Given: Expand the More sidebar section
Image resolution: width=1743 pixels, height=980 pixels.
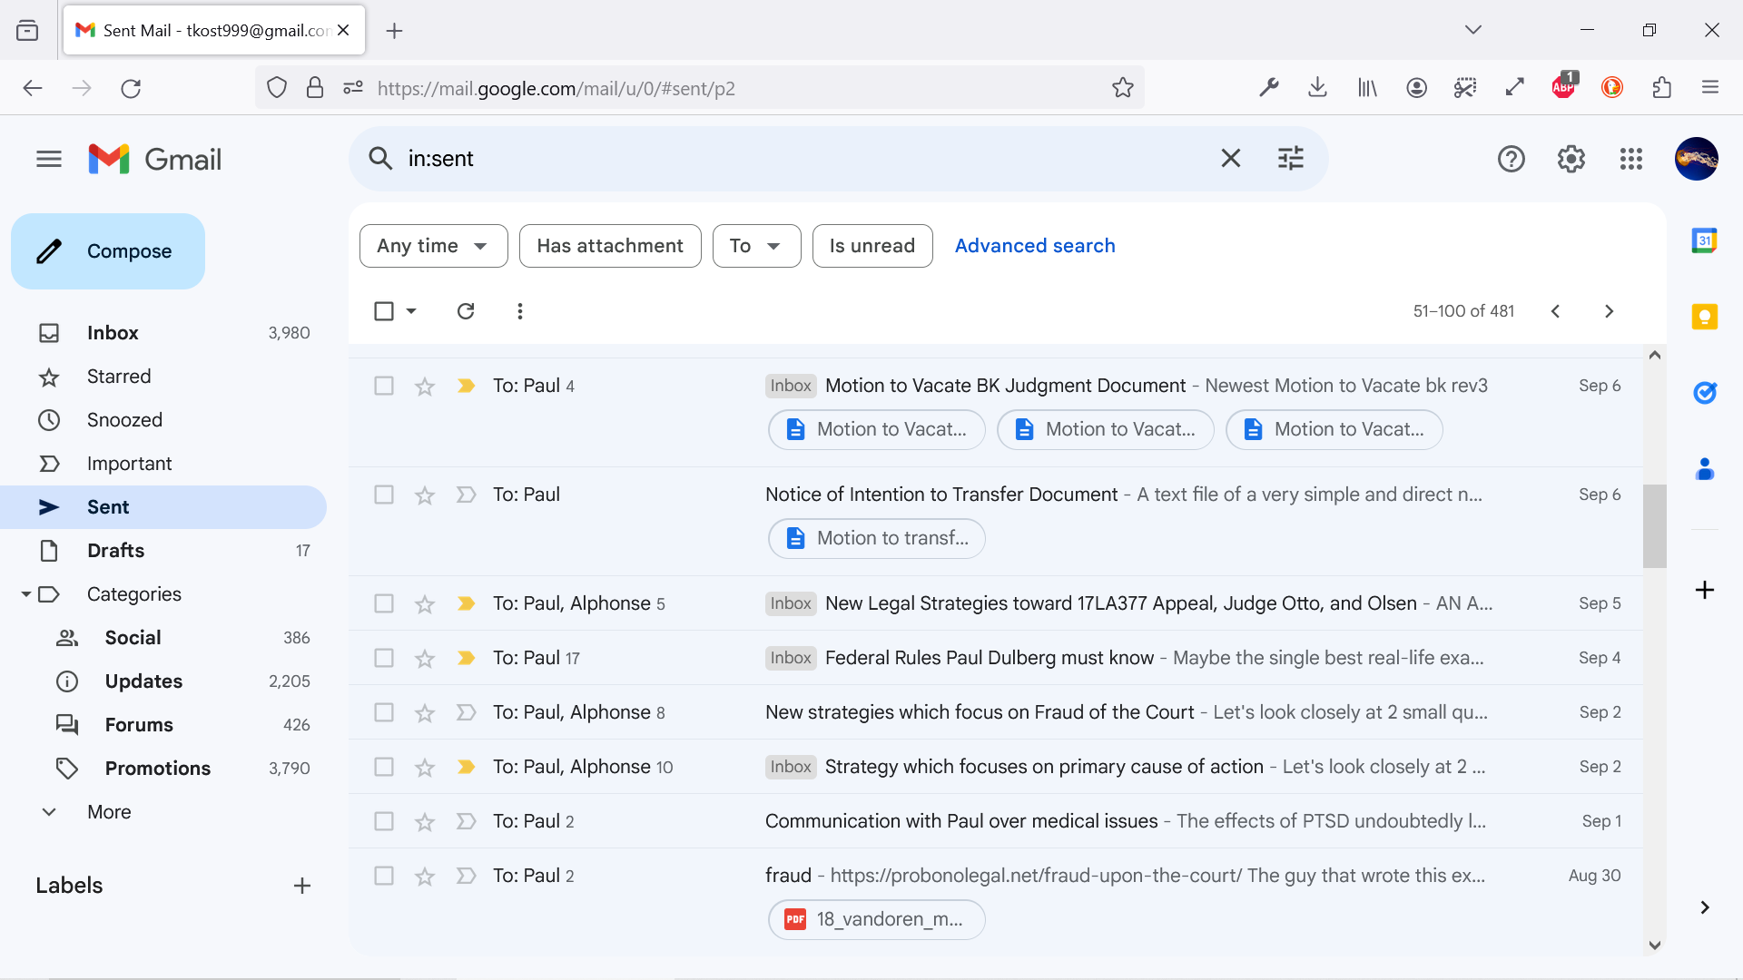Looking at the screenshot, I should (x=109, y=812).
